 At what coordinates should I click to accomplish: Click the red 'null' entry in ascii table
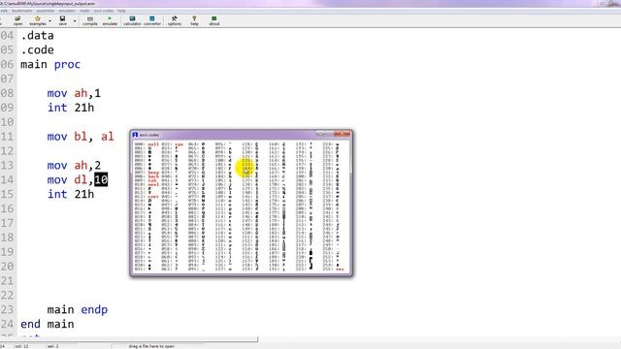tap(153, 144)
